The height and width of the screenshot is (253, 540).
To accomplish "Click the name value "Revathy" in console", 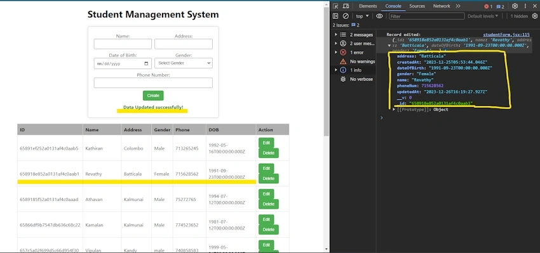I will pos(422,80).
